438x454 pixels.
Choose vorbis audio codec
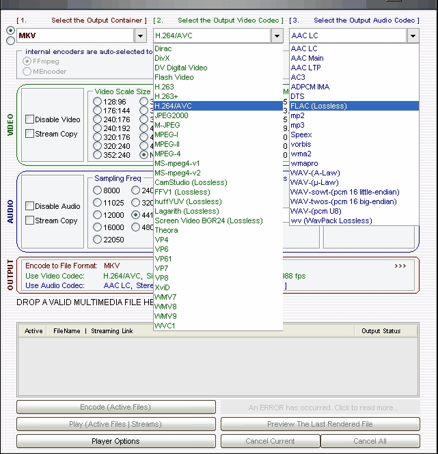[354, 144]
